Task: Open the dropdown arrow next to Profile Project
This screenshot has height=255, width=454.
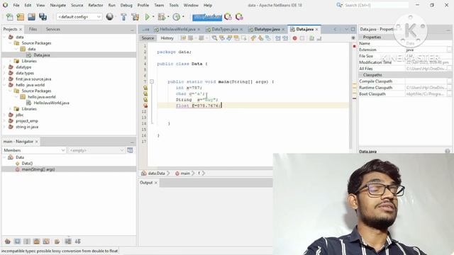Action: point(183,17)
